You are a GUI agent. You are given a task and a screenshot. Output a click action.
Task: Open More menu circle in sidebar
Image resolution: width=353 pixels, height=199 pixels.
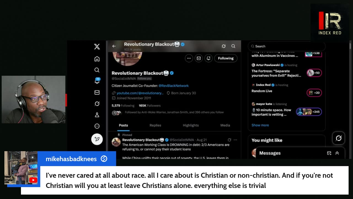(x=97, y=126)
